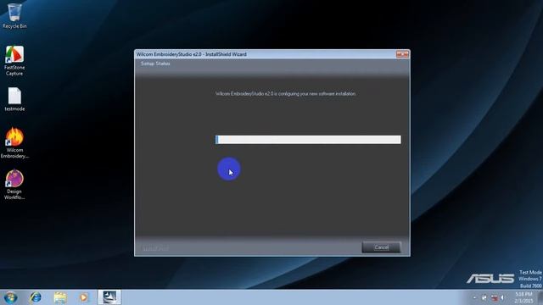The height and width of the screenshot is (305, 543).
Task: Open Windows Media Player from the taskbar
Action: tap(84, 297)
